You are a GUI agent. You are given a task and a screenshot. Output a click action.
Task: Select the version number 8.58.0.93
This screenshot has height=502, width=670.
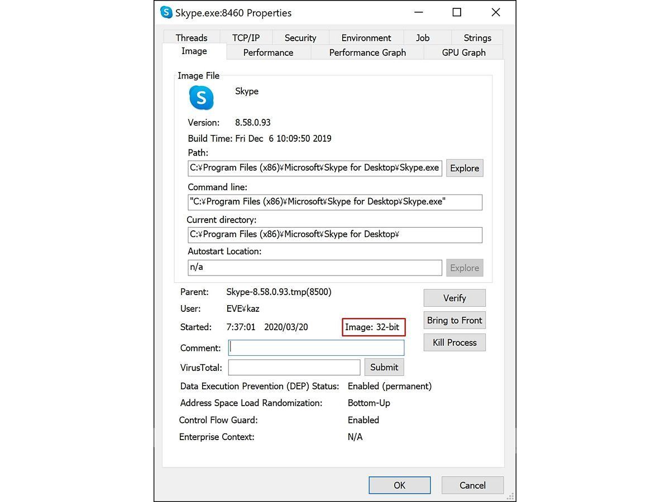pos(253,123)
